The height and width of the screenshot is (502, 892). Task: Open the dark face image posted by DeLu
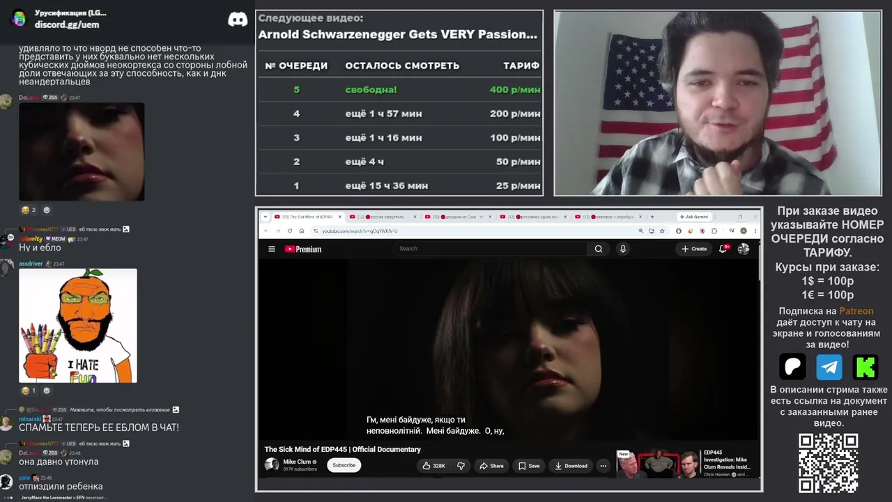[x=82, y=152]
